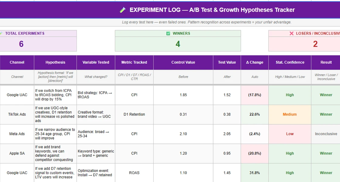Select the 'Optimization event: Install → D7 retained' cell
Screen dimensions: 340x182
pos(96,173)
